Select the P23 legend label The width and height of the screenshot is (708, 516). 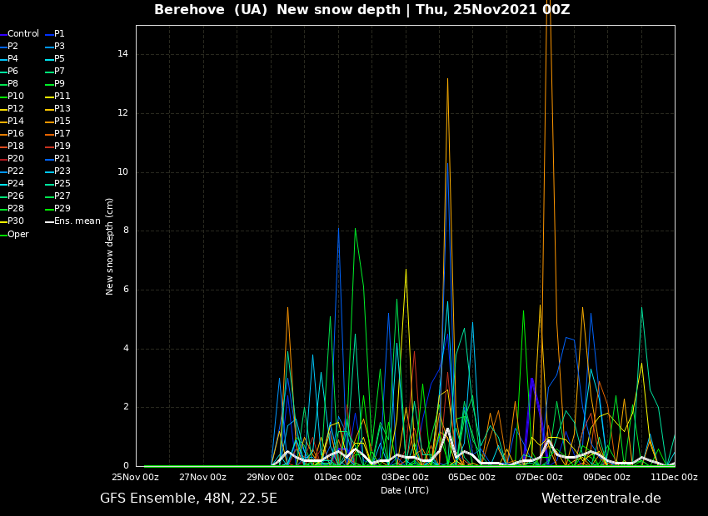pos(62,171)
